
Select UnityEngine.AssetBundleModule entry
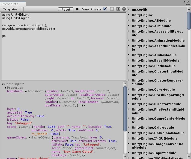click(159, 48)
